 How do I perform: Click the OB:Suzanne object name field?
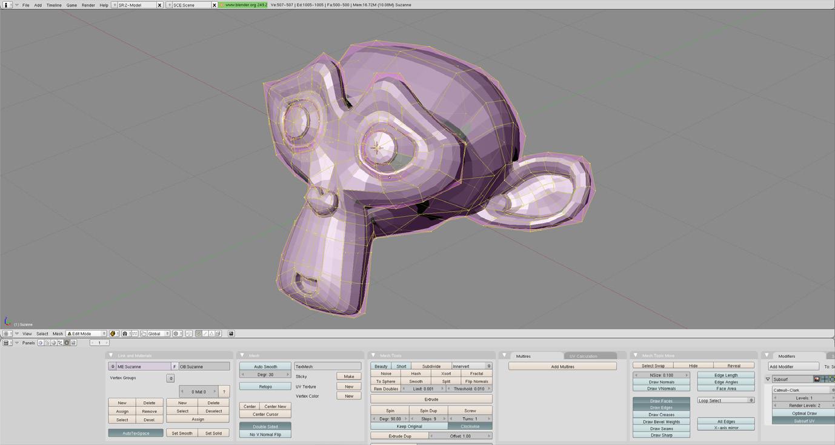coord(204,367)
